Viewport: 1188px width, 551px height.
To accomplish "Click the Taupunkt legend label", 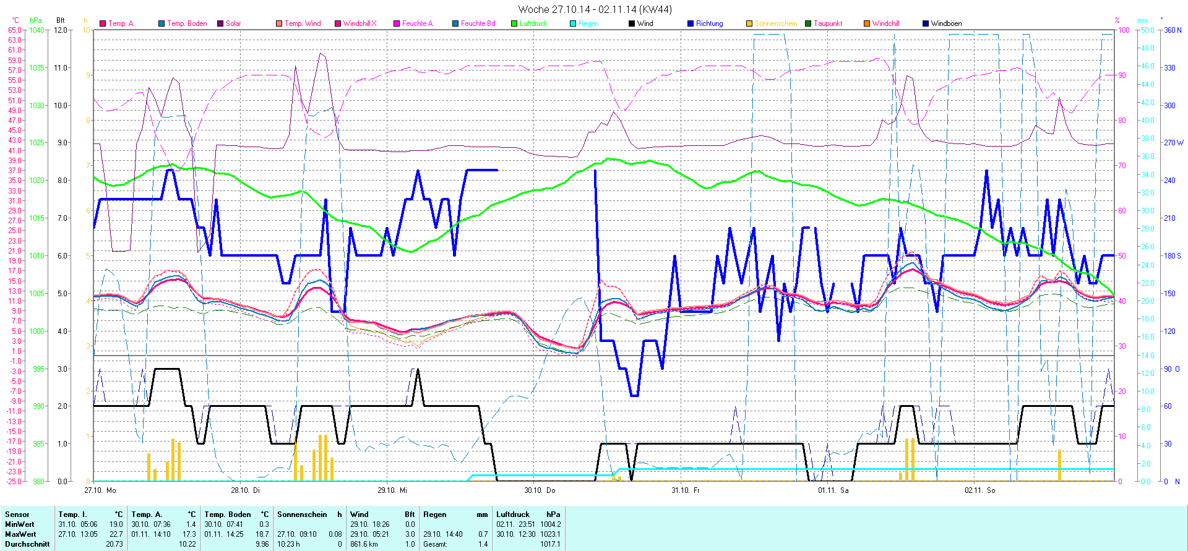I will click(x=828, y=23).
